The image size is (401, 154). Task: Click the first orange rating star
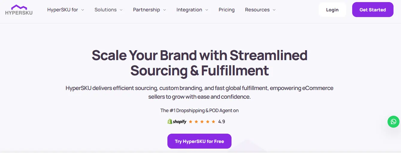[x=190, y=122]
